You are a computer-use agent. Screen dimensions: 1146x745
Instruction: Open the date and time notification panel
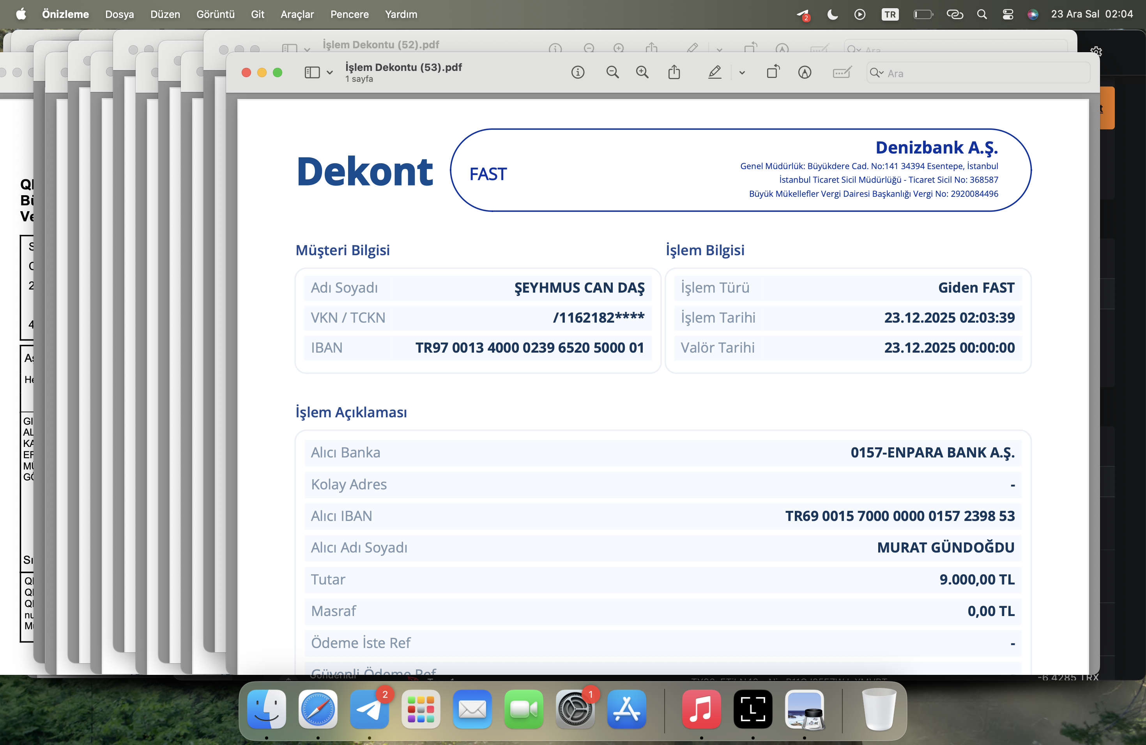(1091, 14)
